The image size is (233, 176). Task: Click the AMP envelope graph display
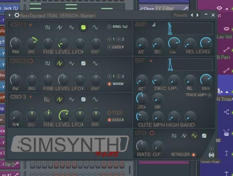pos(190,29)
